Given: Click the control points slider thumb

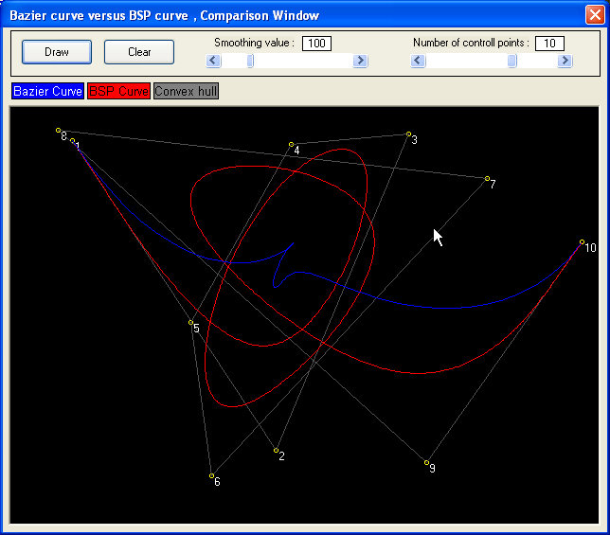Looking at the screenshot, I should 512,61.
